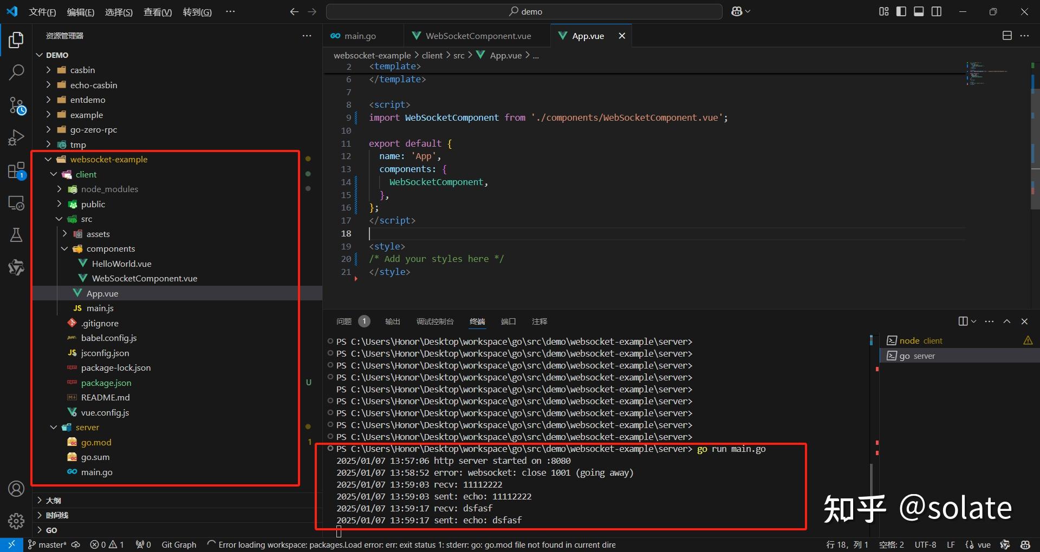Image resolution: width=1040 pixels, height=552 pixels.
Task: Open the Run and Debug view
Action: point(16,137)
